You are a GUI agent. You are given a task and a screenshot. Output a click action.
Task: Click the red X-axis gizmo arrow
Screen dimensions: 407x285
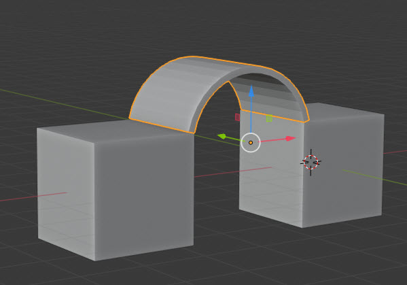(x=290, y=139)
